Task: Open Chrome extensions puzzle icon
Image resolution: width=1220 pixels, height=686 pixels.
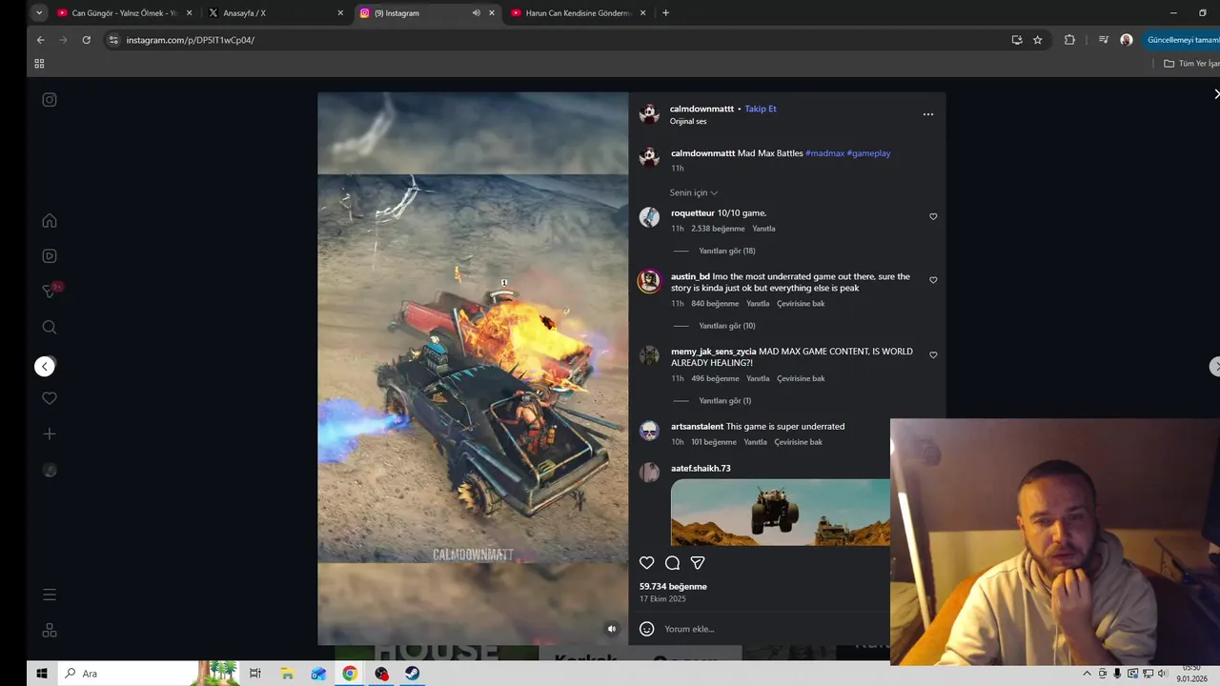Action: [1069, 40]
